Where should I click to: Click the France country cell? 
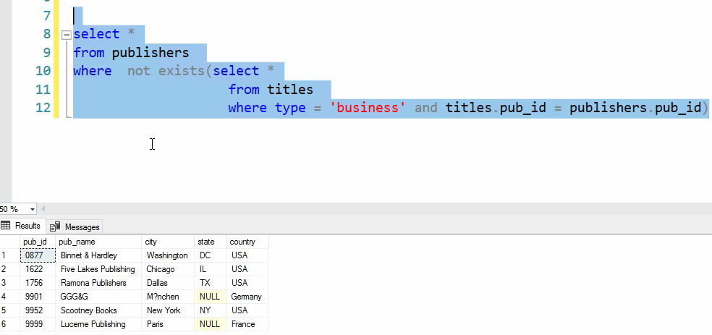tap(247, 324)
